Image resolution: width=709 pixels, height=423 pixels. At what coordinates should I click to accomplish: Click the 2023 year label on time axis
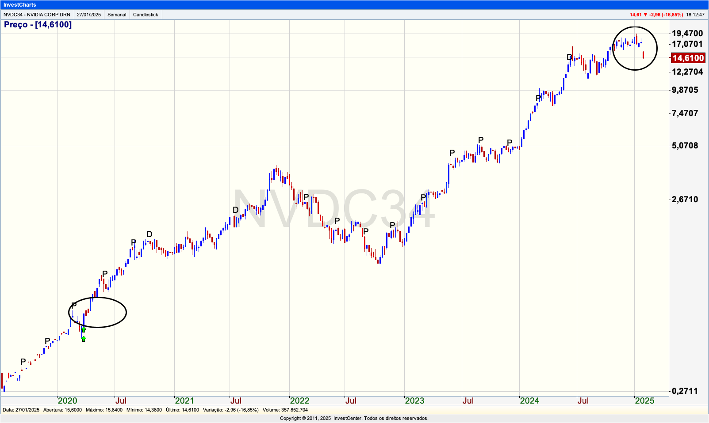pos(414,400)
